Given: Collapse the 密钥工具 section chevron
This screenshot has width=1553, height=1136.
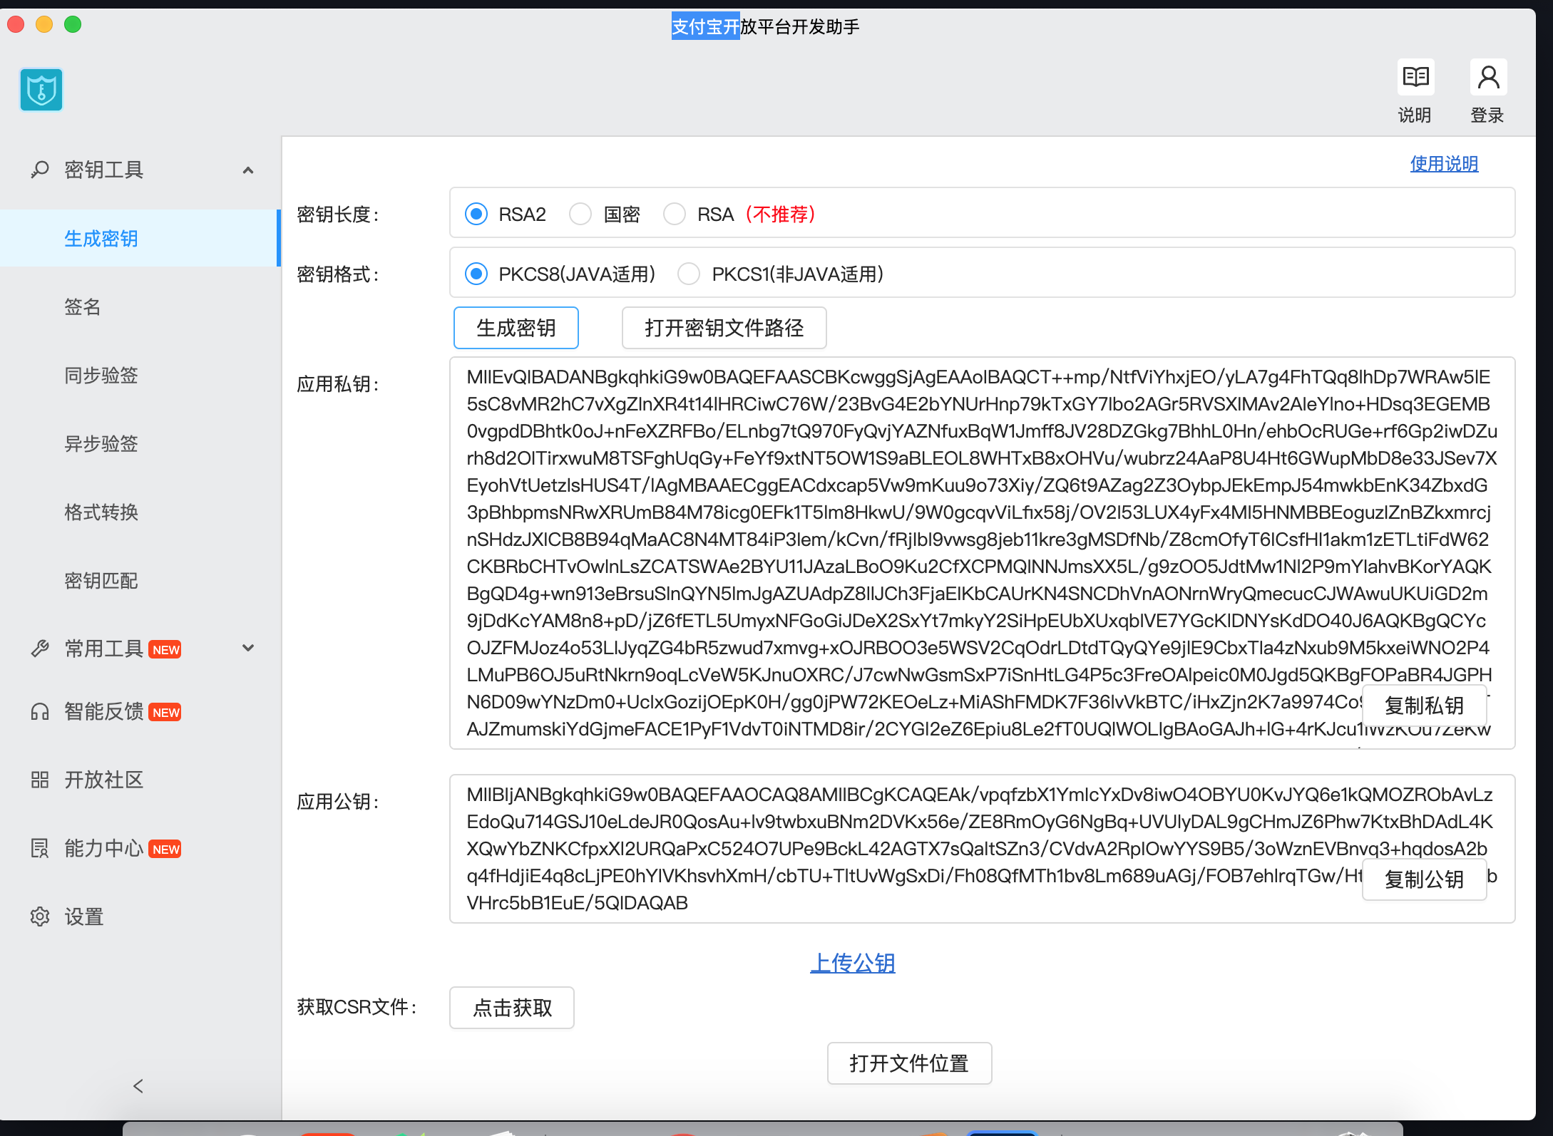Looking at the screenshot, I should coord(248,170).
